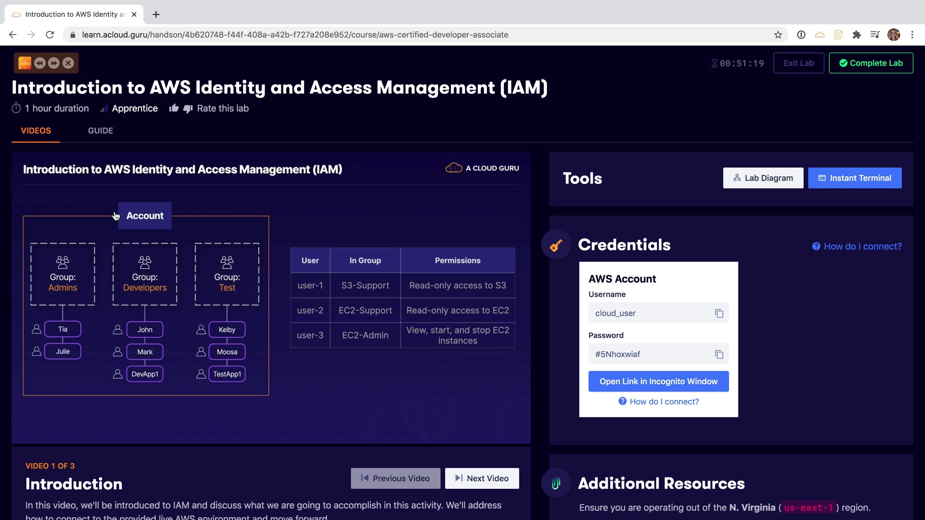The image size is (925, 520).
Task: Close the overlay player with X icon
Action: pyautogui.click(x=68, y=63)
